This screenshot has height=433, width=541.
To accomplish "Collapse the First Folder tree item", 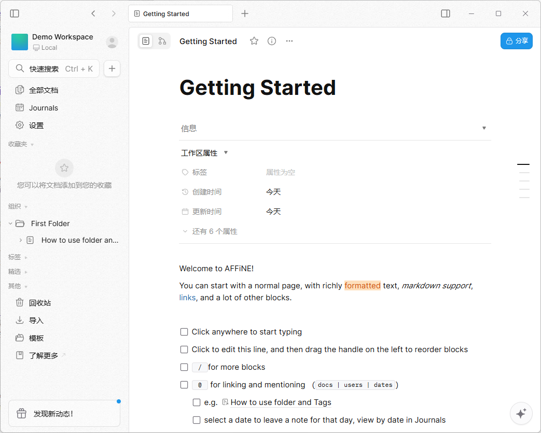I will (10, 224).
